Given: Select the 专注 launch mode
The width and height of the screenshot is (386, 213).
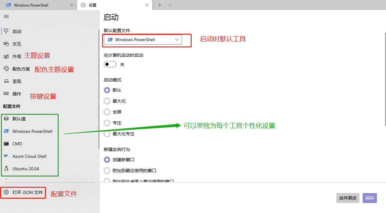Looking at the screenshot, I should tap(107, 123).
